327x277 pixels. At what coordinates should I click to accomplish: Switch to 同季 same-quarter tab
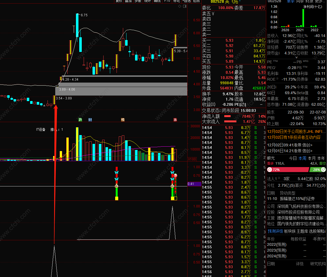300,1
